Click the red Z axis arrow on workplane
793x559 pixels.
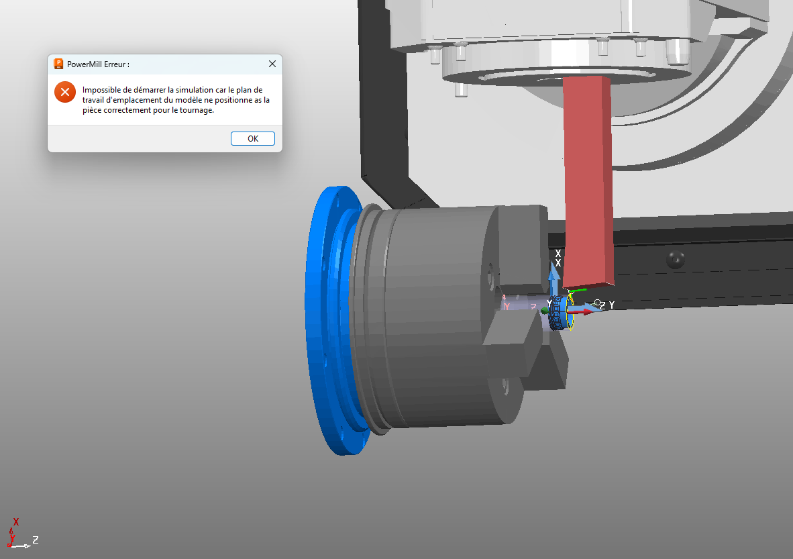click(x=585, y=311)
